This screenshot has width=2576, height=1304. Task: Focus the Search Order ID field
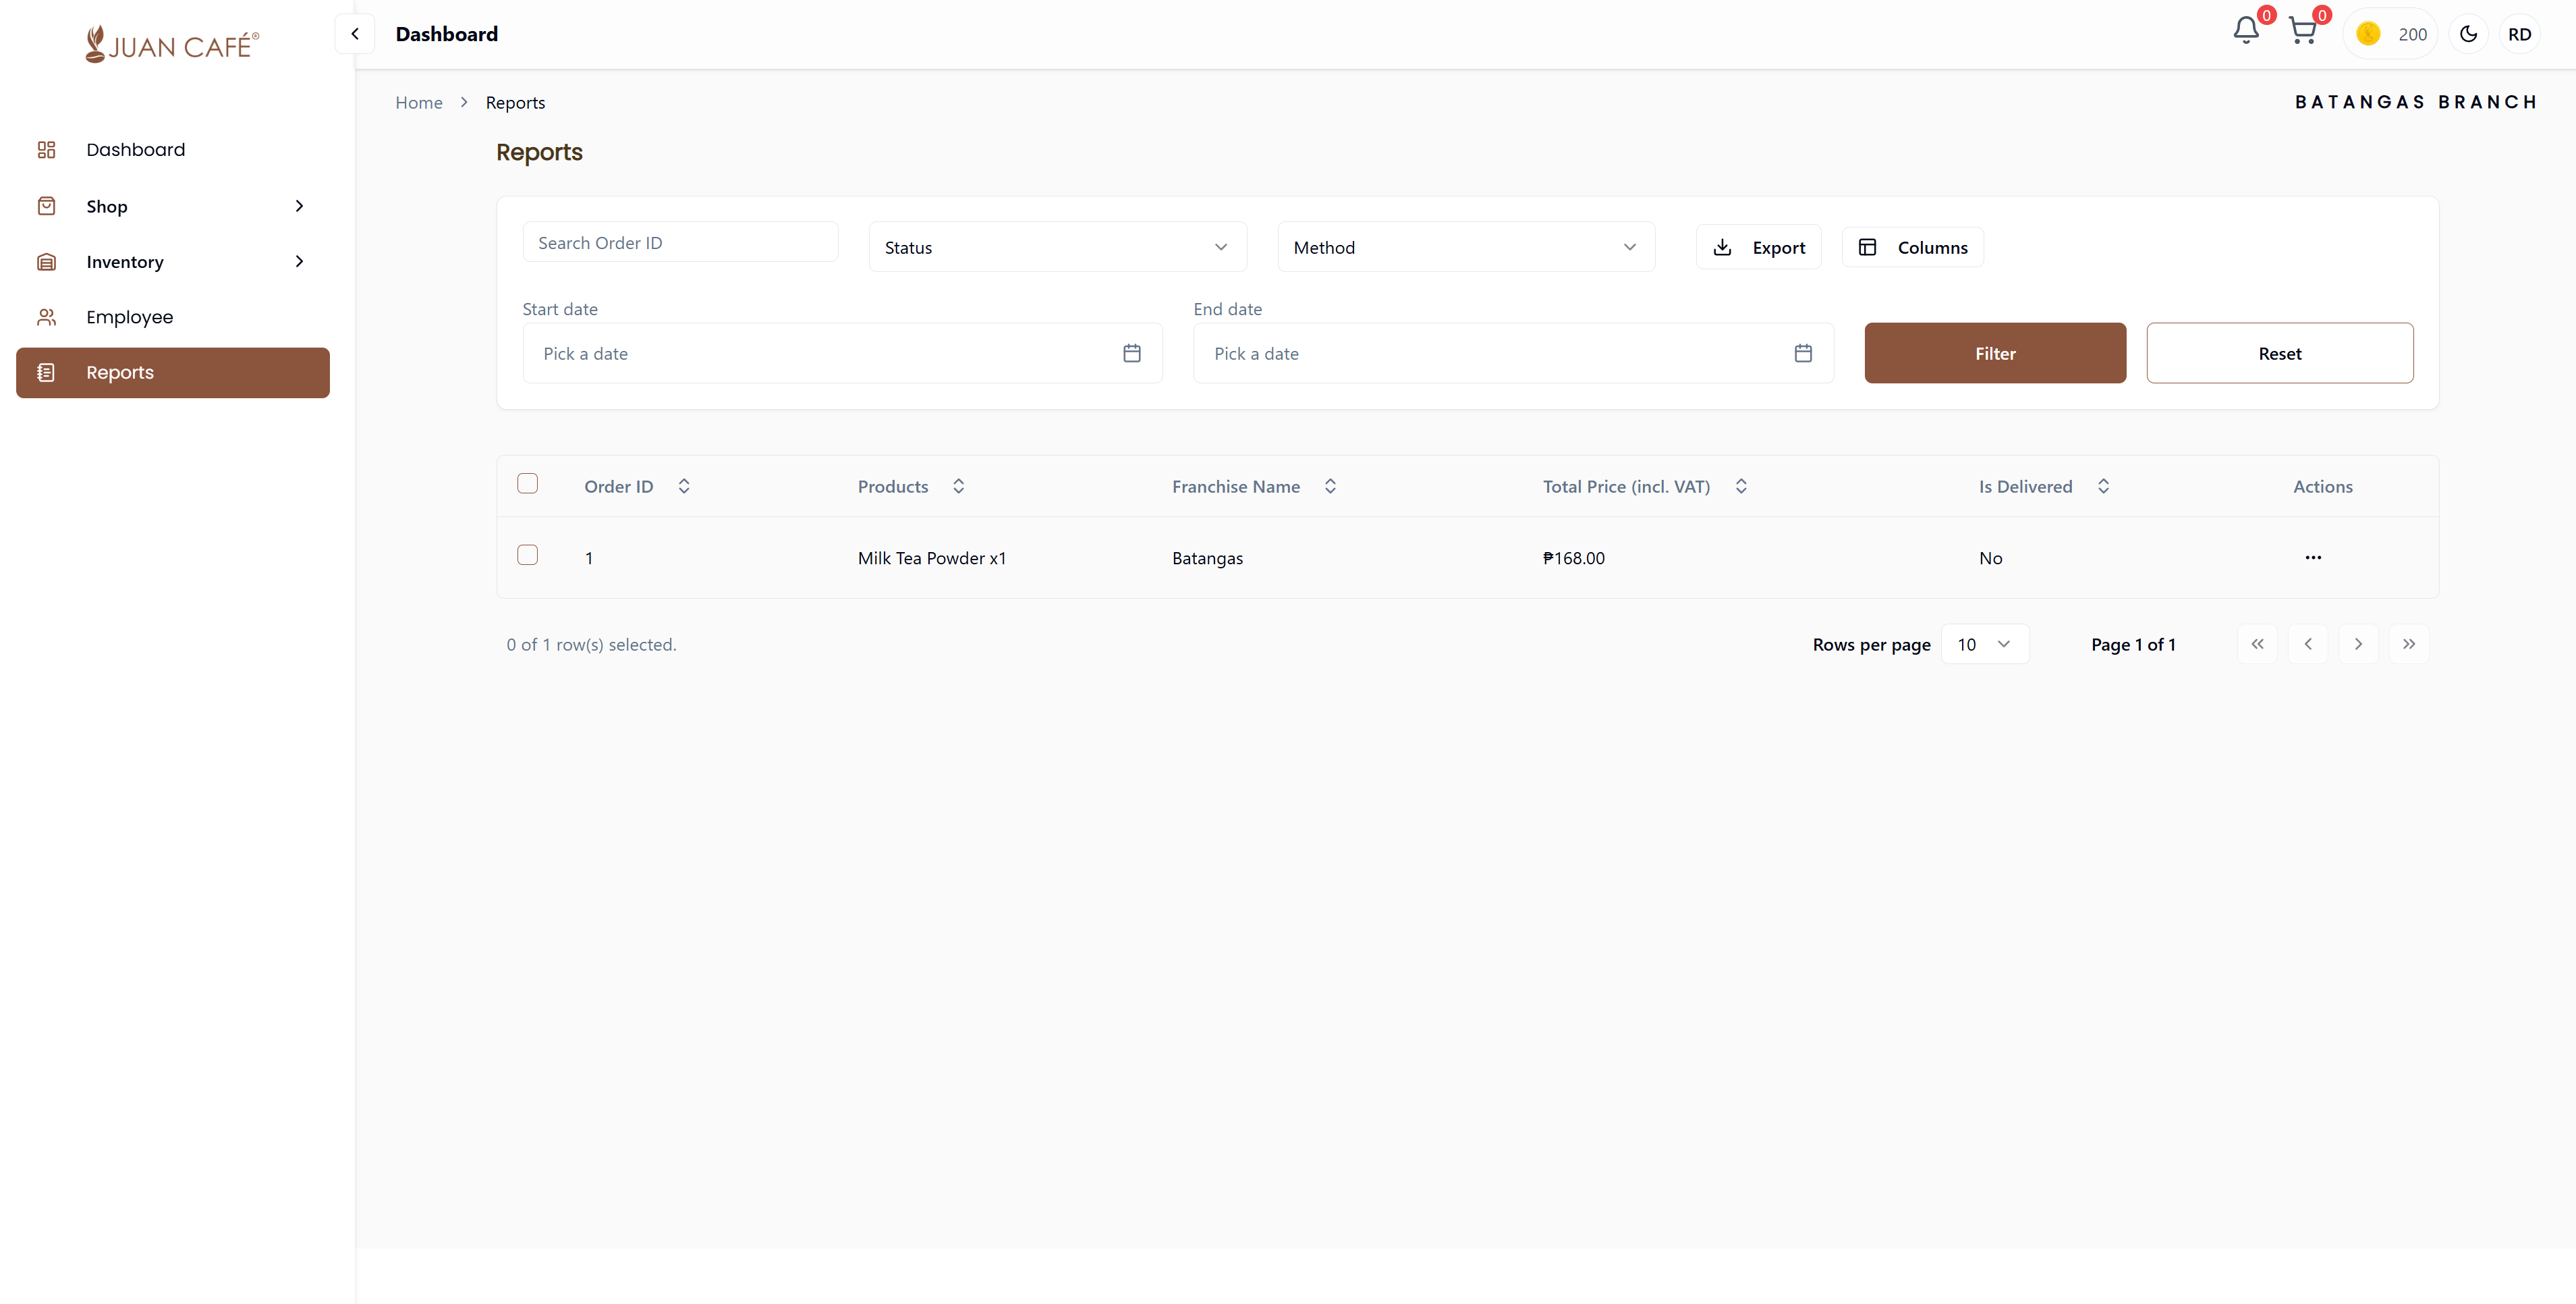[x=680, y=243]
